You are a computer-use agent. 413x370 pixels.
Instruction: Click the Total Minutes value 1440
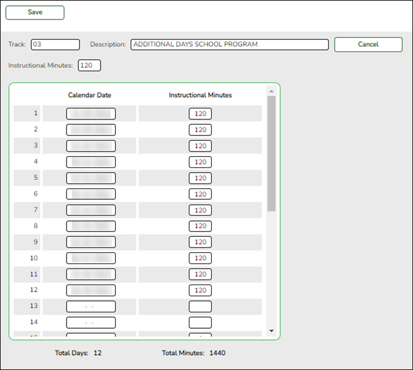pos(217,353)
